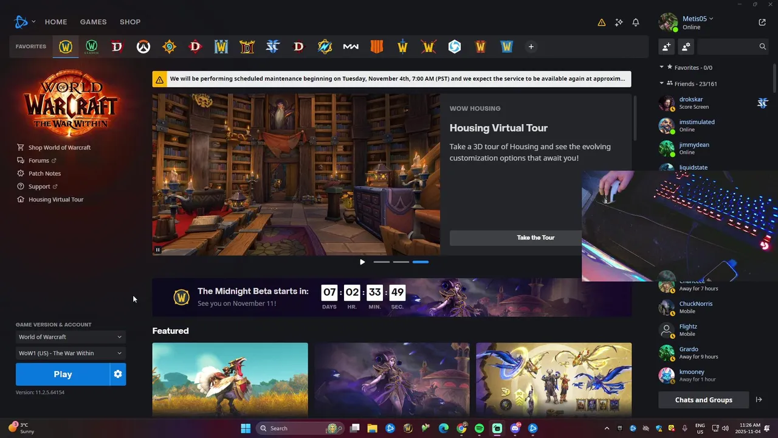The image size is (778, 438).
Task: Click the Add Friend icon
Action: pyautogui.click(x=667, y=46)
